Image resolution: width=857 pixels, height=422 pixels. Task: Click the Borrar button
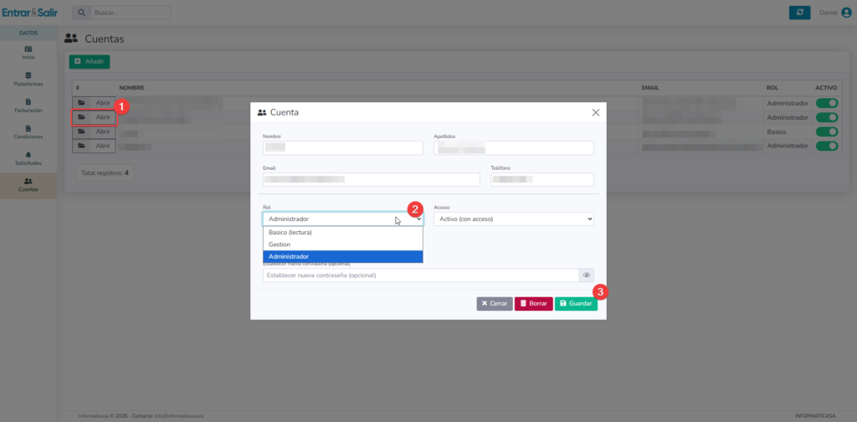coord(533,303)
